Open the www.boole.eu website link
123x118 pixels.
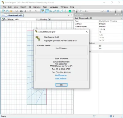coord(61,78)
